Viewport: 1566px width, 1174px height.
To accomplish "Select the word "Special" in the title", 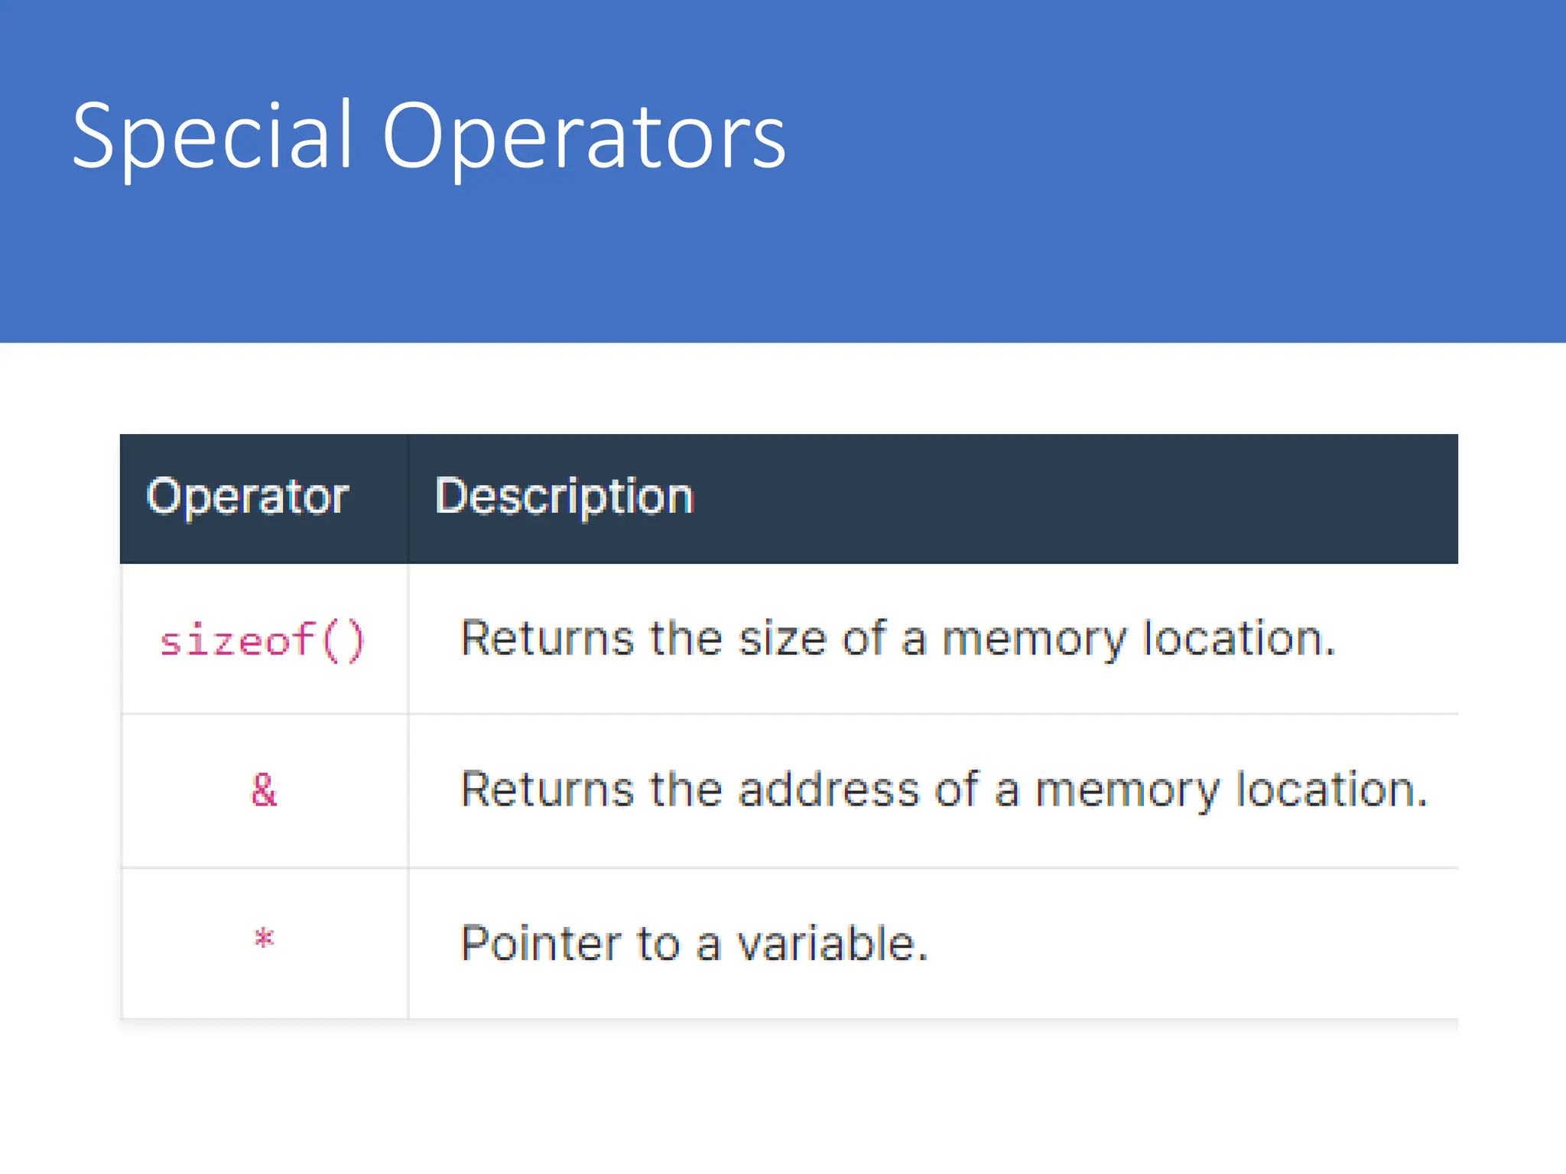I will click(x=213, y=138).
